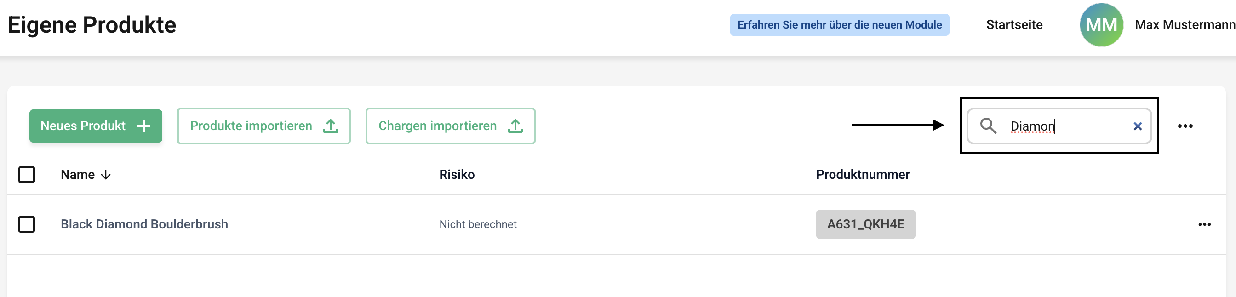The width and height of the screenshot is (1236, 297).
Task: Click product number badge A631_QKH4E
Action: point(865,224)
